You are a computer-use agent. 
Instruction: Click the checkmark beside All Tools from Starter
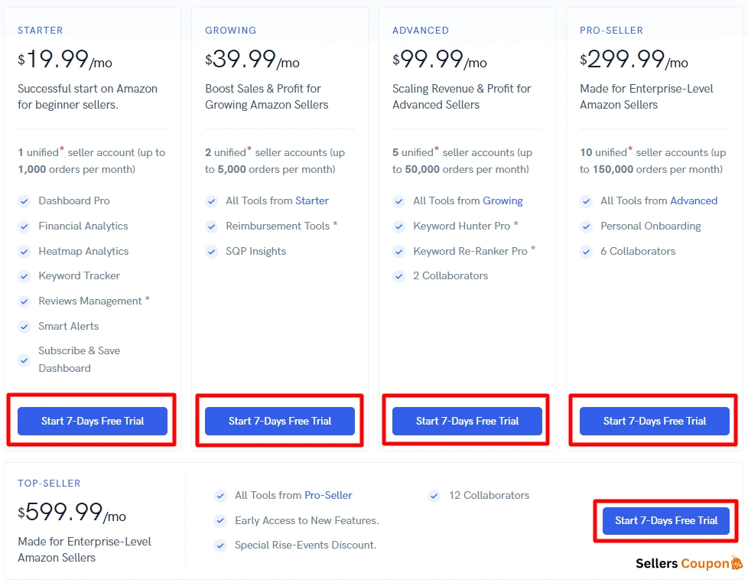pos(211,201)
